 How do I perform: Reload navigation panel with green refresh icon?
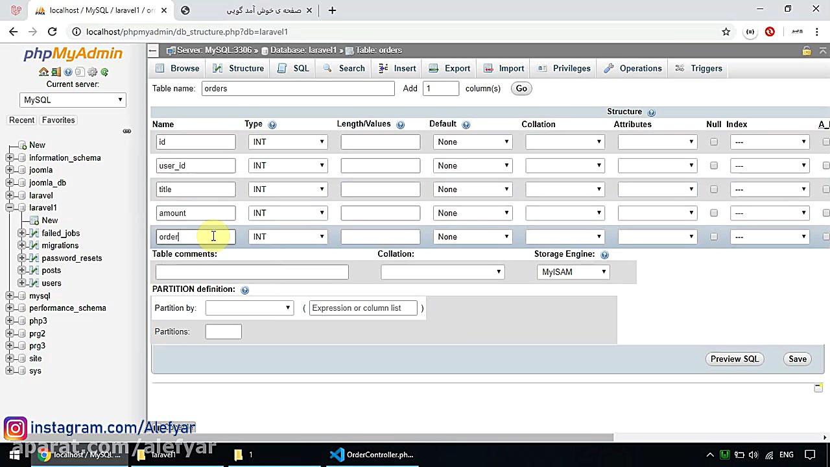[104, 72]
